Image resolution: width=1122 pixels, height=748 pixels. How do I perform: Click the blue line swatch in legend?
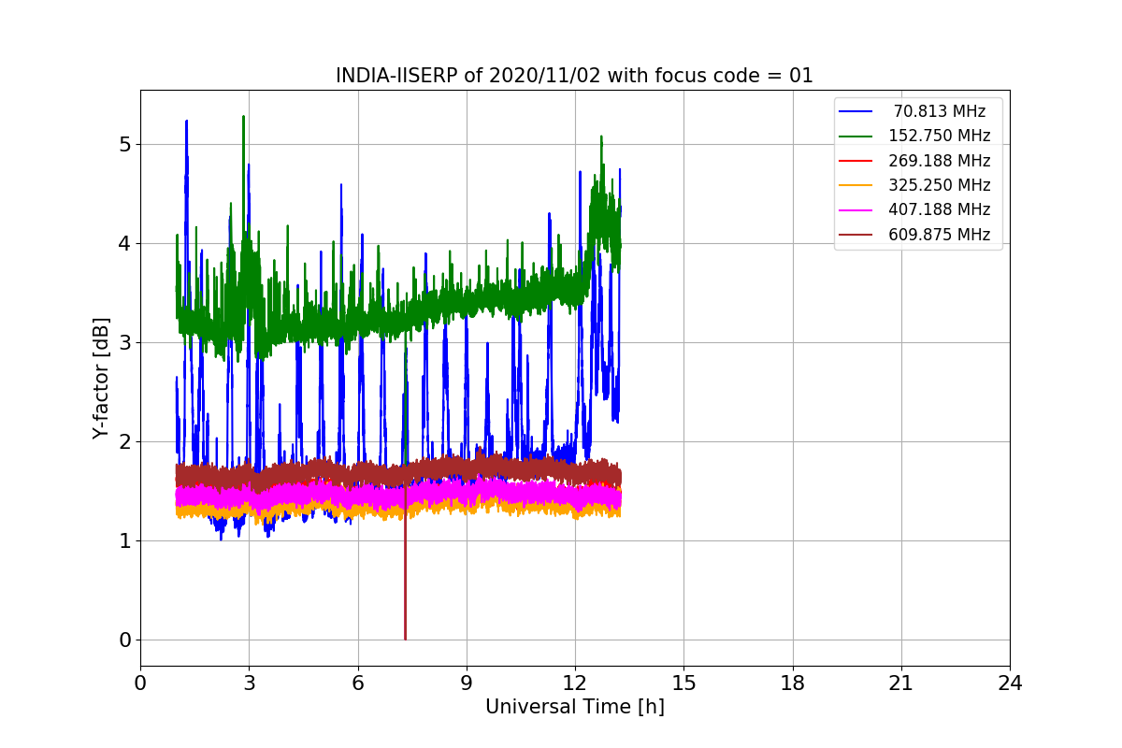(x=856, y=111)
